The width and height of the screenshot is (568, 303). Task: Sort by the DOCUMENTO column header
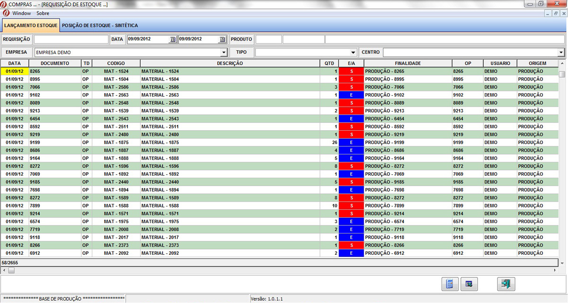[54, 63]
